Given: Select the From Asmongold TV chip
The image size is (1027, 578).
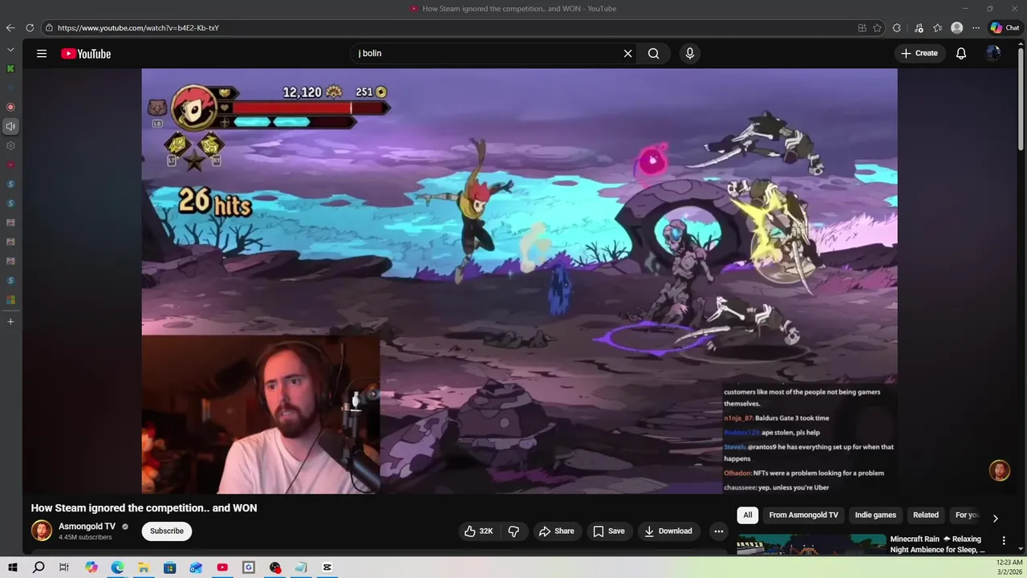Looking at the screenshot, I should point(803,515).
